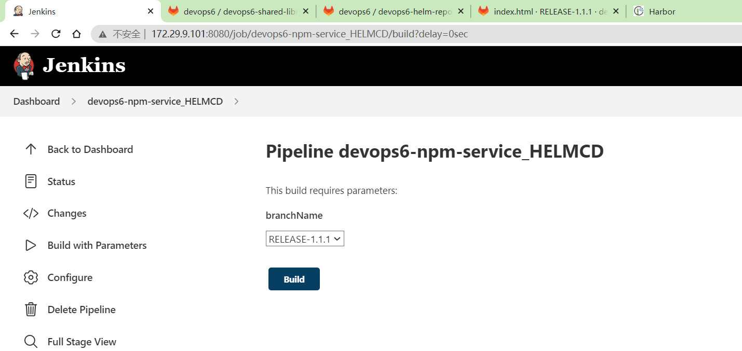Click the Jenkins tab favicon
742x351 pixels.
pos(18,11)
